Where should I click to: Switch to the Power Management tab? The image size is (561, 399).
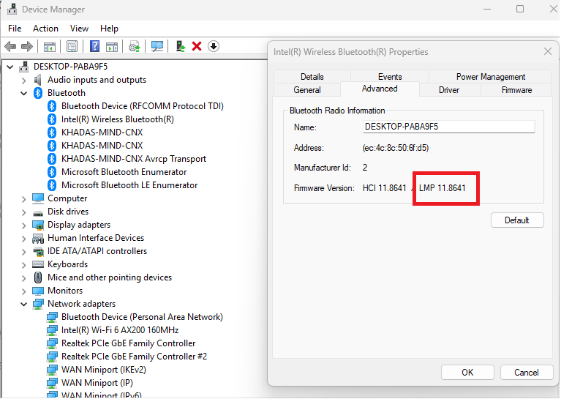(x=490, y=77)
